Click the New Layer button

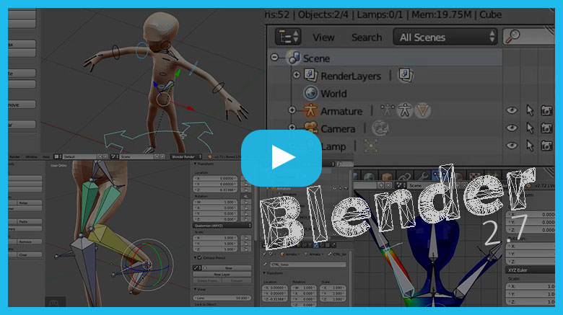click(222, 274)
